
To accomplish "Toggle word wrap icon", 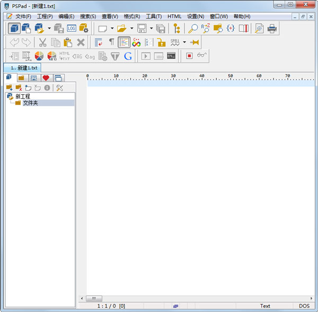I will pyautogui.click(x=99, y=42).
